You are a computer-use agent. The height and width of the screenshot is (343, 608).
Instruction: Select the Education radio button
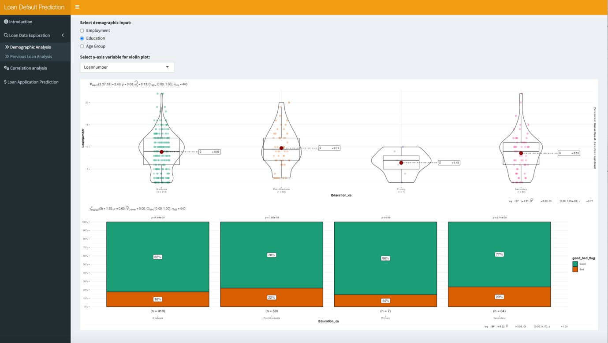pyautogui.click(x=82, y=38)
